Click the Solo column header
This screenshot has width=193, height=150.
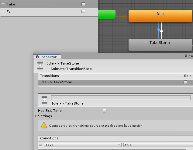pyautogui.click(x=188, y=76)
